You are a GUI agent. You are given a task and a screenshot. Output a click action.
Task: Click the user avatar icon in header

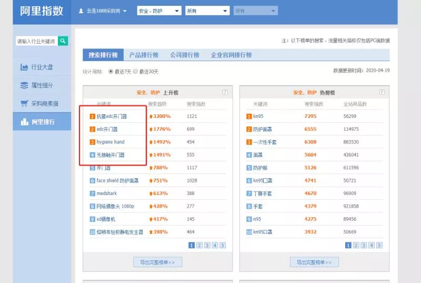point(81,11)
